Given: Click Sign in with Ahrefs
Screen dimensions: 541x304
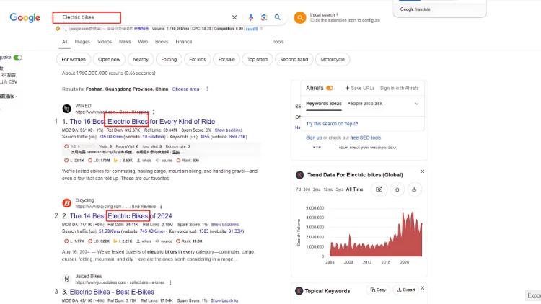Looking at the screenshot, I should tap(399, 88).
